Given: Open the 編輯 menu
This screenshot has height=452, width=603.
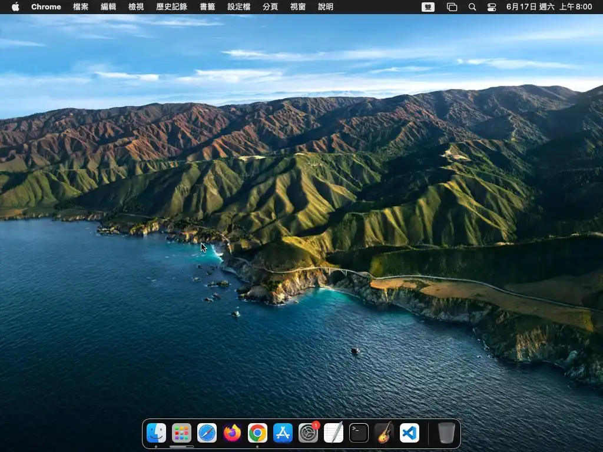Looking at the screenshot, I should pos(108,7).
